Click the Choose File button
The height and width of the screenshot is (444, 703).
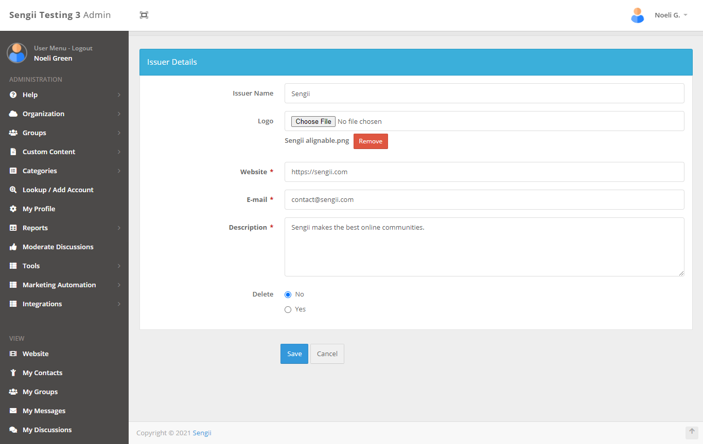(313, 121)
